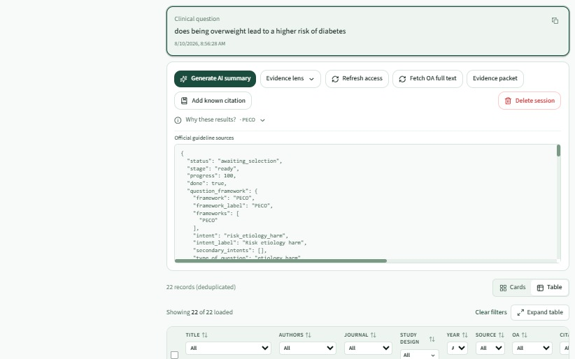Image resolution: width=575 pixels, height=359 pixels.
Task: Click Refresh access button
Action: pos(357,79)
